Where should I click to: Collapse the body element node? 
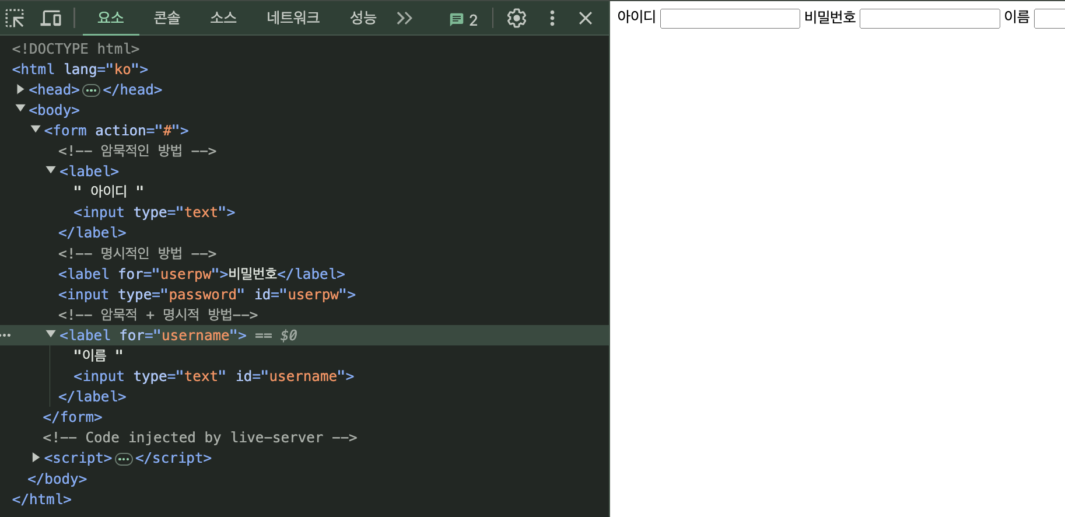pyautogui.click(x=20, y=109)
